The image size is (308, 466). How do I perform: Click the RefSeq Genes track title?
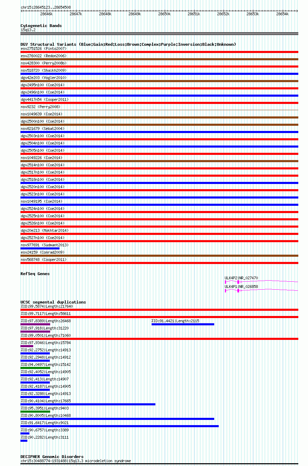click(x=35, y=274)
